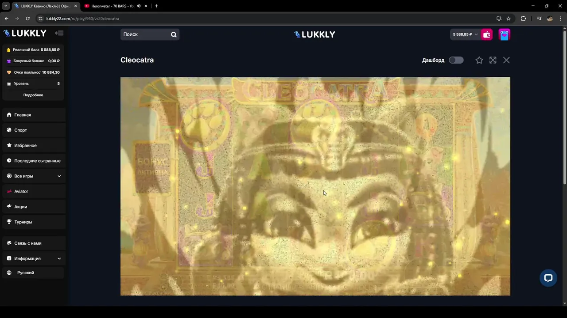This screenshot has height=318, width=567.
Task: View site information icon in the address bar
Action: [40, 19]
